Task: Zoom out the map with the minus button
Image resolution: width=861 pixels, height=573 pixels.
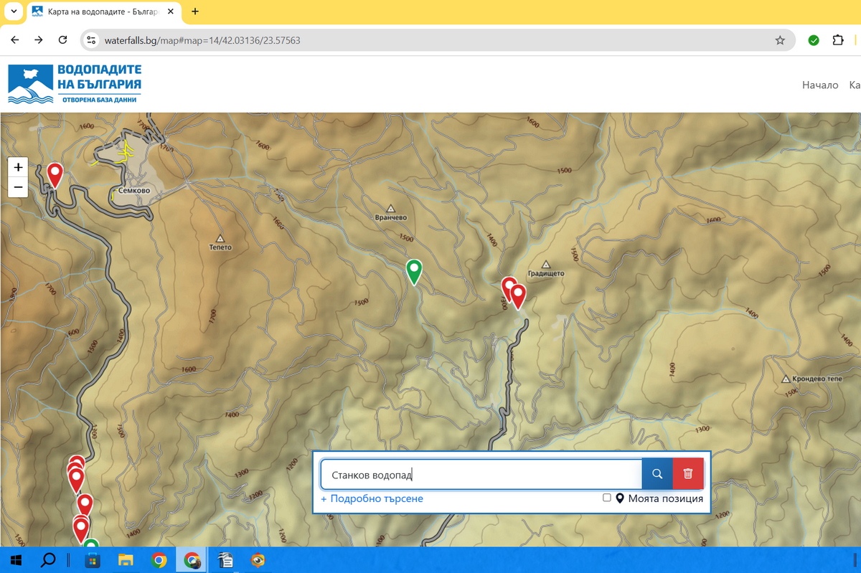Action: click(x=19, y=188)
